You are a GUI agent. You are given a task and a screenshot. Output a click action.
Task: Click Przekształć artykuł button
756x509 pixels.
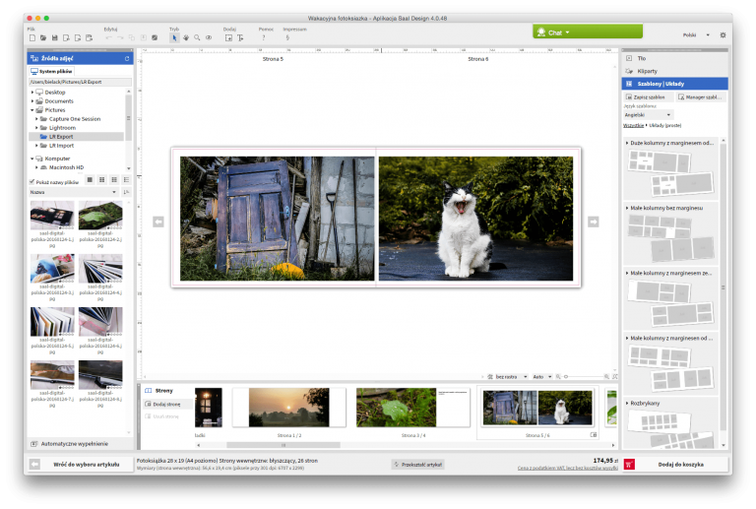[x=417, y=464]
